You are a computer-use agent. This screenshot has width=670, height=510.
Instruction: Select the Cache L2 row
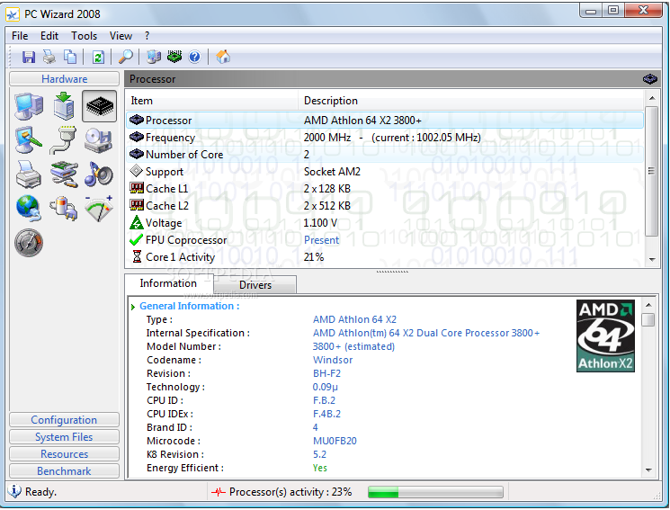point(385,206)
